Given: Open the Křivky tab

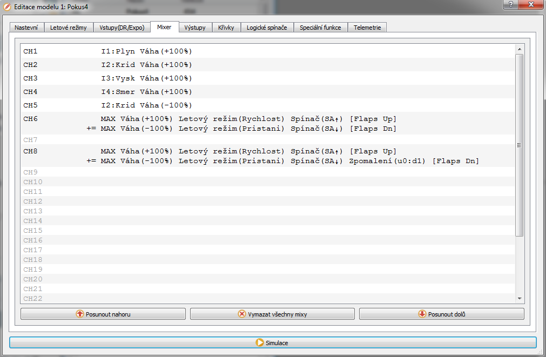Looking at the screenshot, I should tap(226, 28).
